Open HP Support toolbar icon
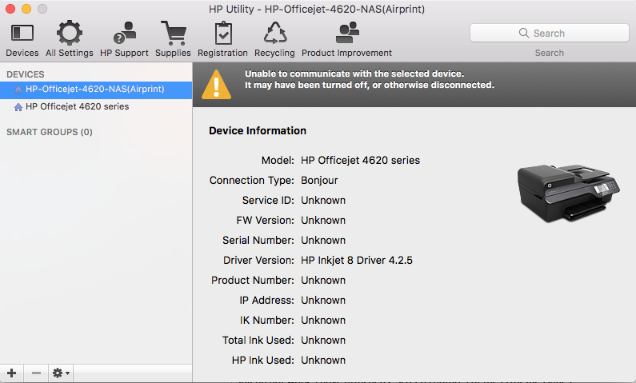 [x=125, y=33]
